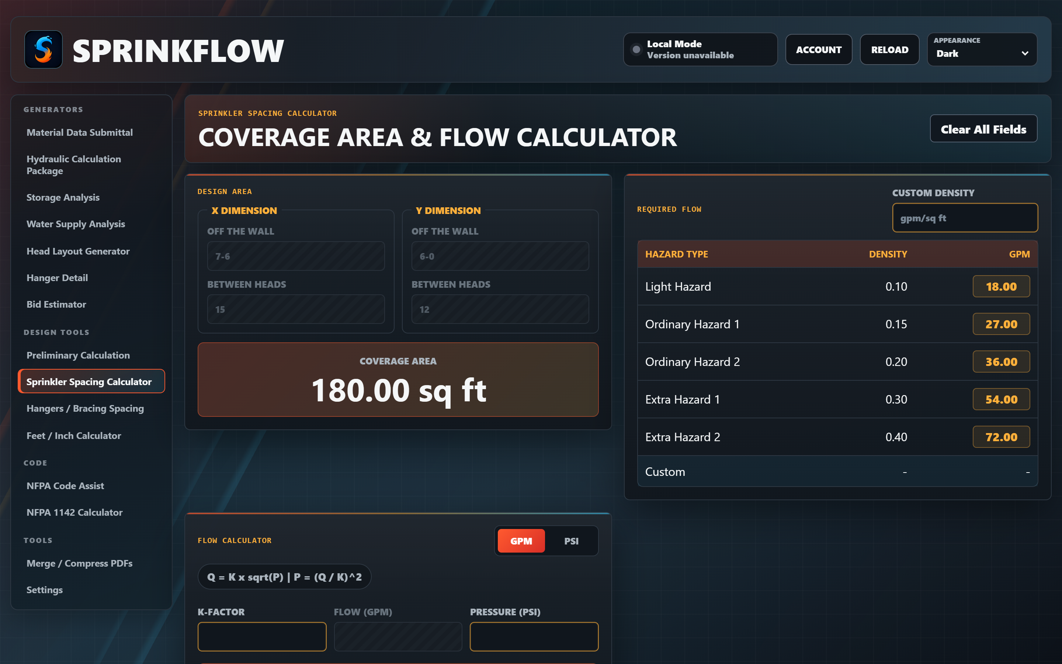The image size is (1062, 664).
Task: Click the Light Hazard 18.00 GPM value
Action: click(1001, 286)
